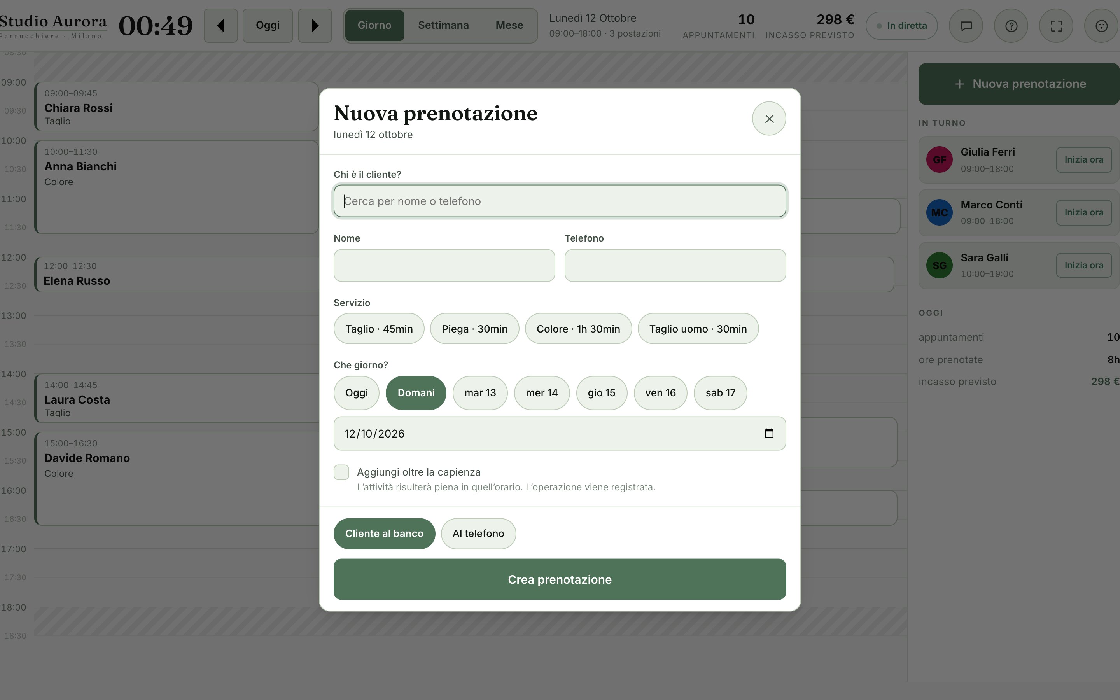Choose Domani as booking day
Viewport: 1120px width, 700px height.
tap(416, 393)
